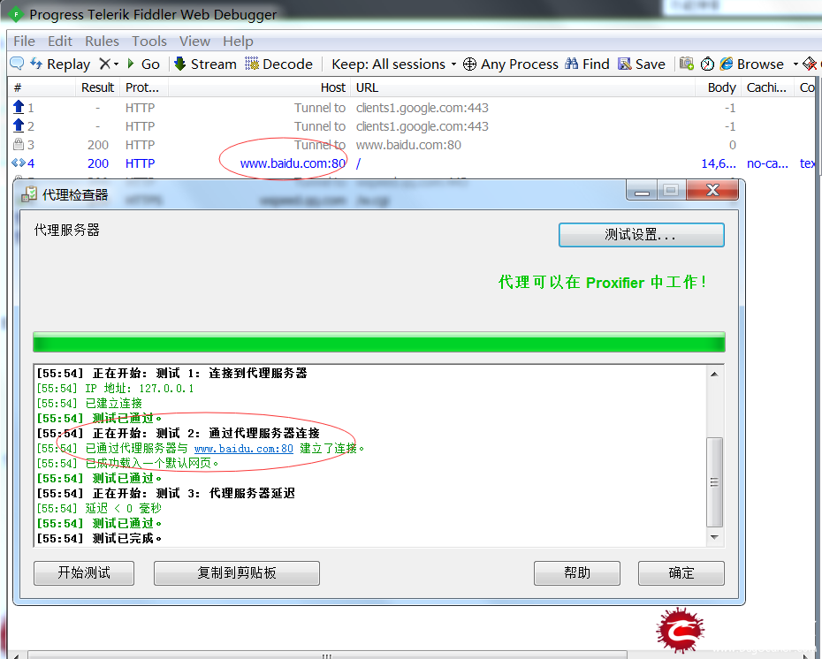Viewport: 822px width, 659px height.
Task: Click the log scrollbar down arrow
Action: coord(714,537)
